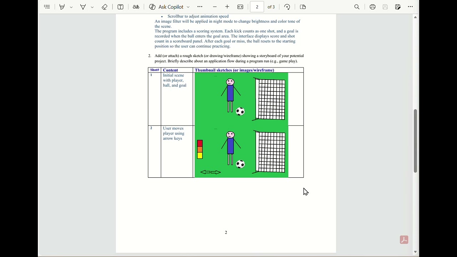Select the eraser tool
Viewport: 457px width, 257px height.
[104, 7]
